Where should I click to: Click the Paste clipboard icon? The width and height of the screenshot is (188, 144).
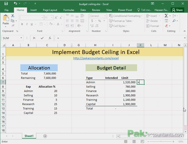[6, 18]
